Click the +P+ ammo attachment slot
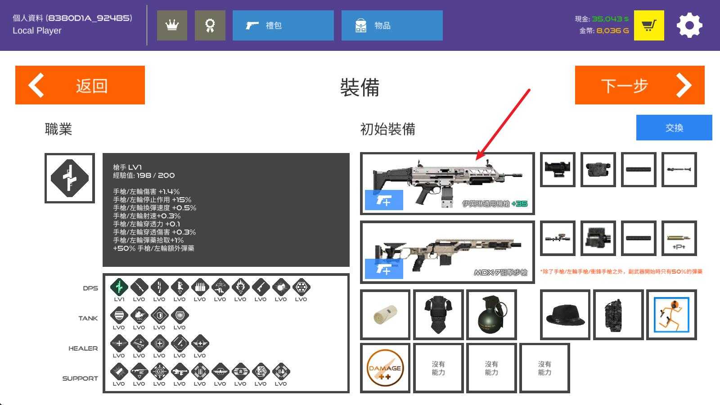Image resolution: width=720 pixels, height=405 pixels. click(x=679, y=238)
